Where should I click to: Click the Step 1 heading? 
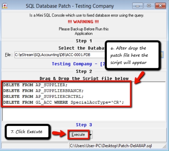[x=84, y=41]
